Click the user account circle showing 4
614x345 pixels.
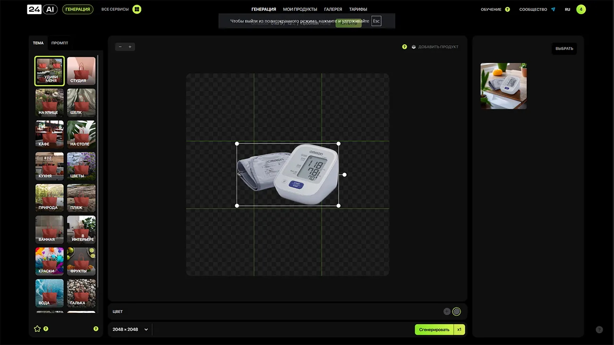coord(581,9)
